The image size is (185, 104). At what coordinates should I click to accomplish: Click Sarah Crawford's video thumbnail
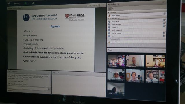pyautogui.click(x=155, y=62)
